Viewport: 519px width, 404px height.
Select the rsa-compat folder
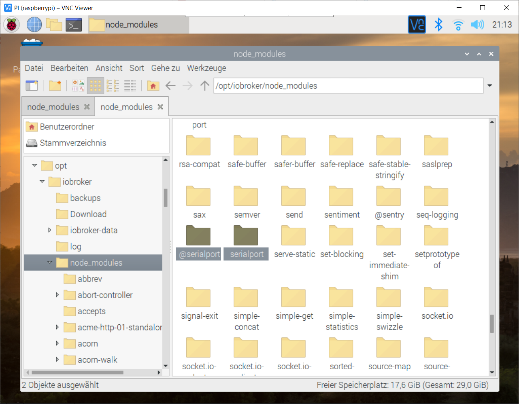(200, 152)
